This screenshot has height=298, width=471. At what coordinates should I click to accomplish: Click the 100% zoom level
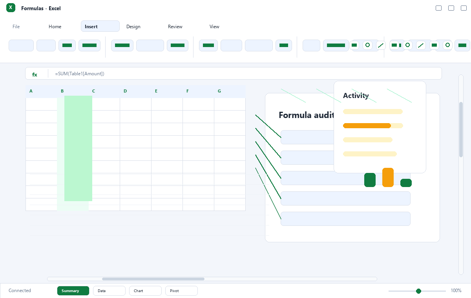point(456,291)
